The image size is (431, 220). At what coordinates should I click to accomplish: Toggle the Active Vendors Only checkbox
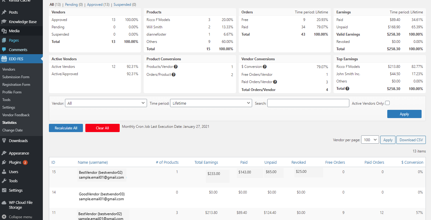point(387,103)
